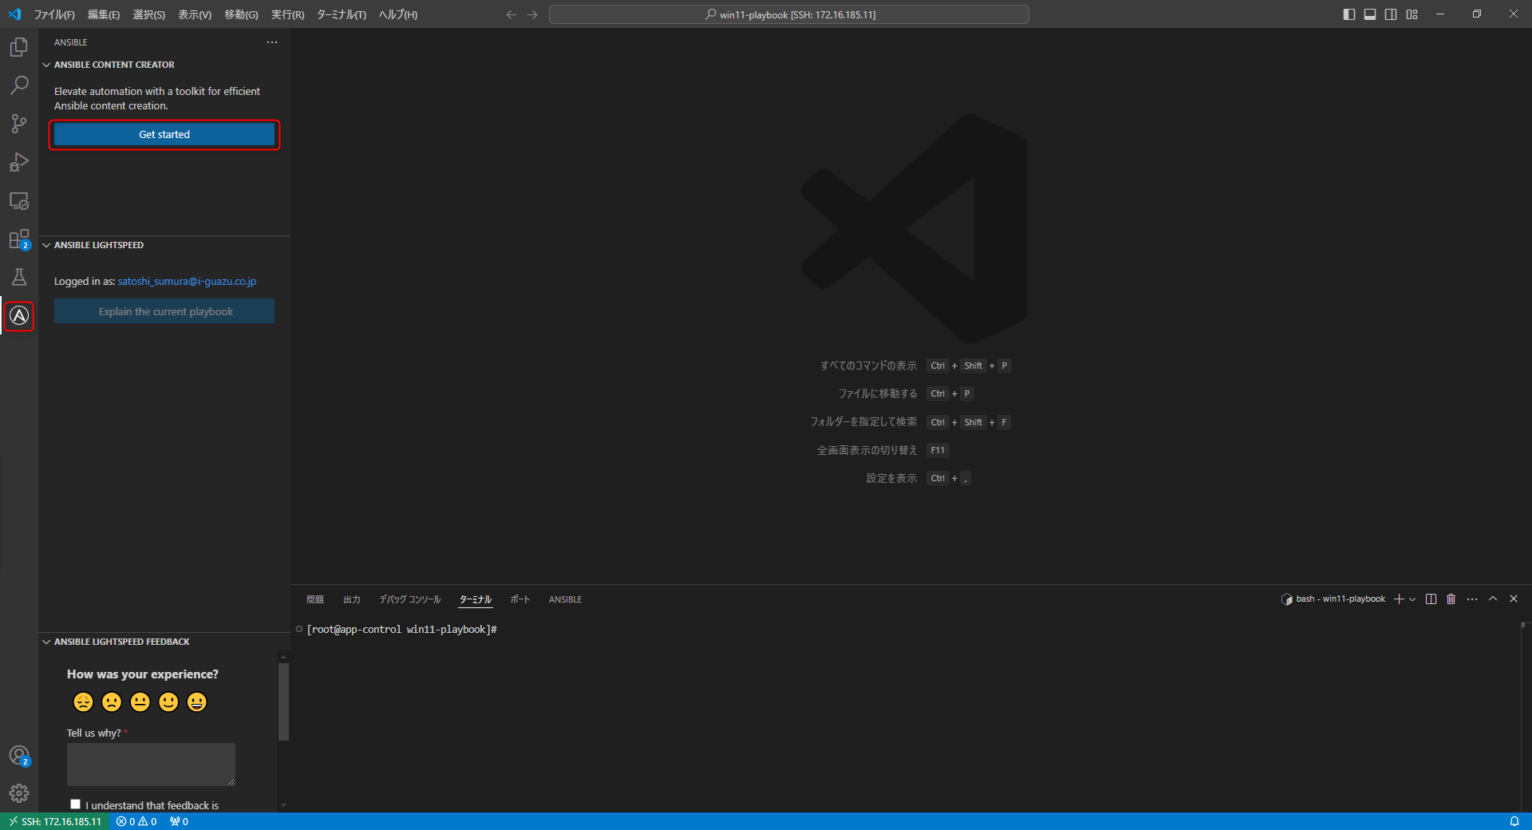This screenshot has height=830, width=1532.
Task: Open terminal panel more actions ellipsis
Action: coord(1472,599)
